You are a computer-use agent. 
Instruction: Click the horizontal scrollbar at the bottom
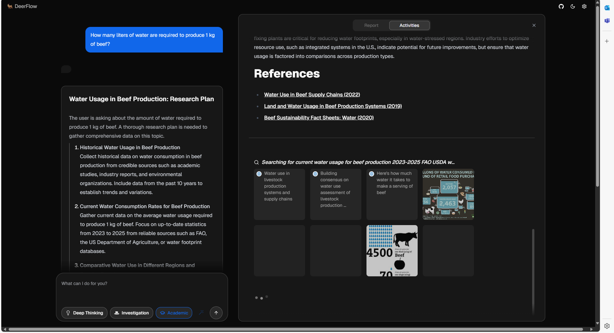[296, 329]
